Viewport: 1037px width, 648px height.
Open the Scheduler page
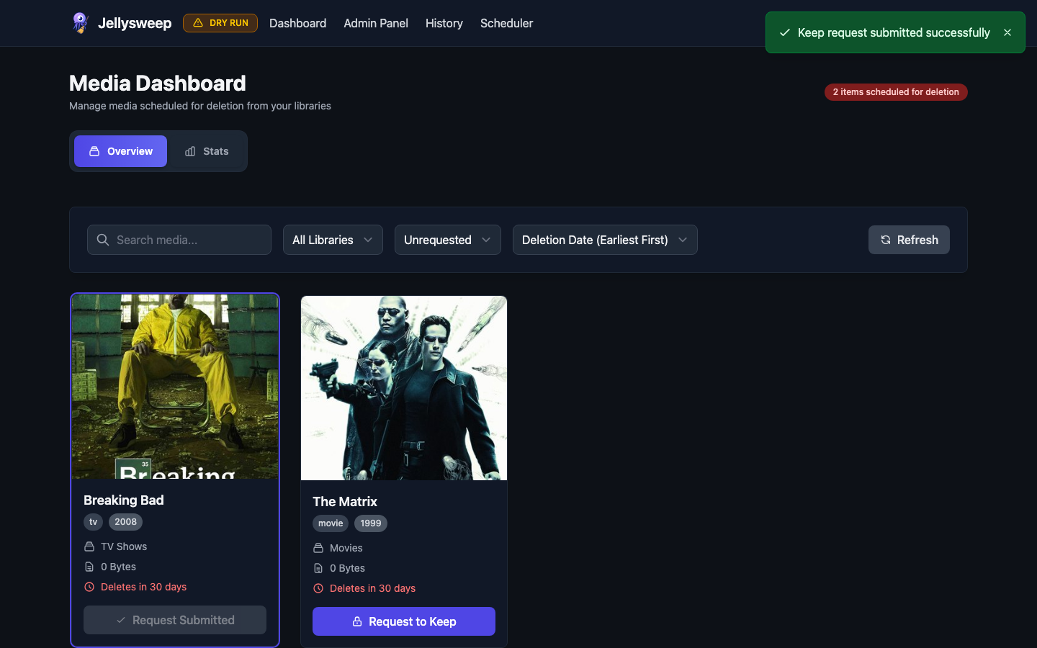[x=507, y=23]
